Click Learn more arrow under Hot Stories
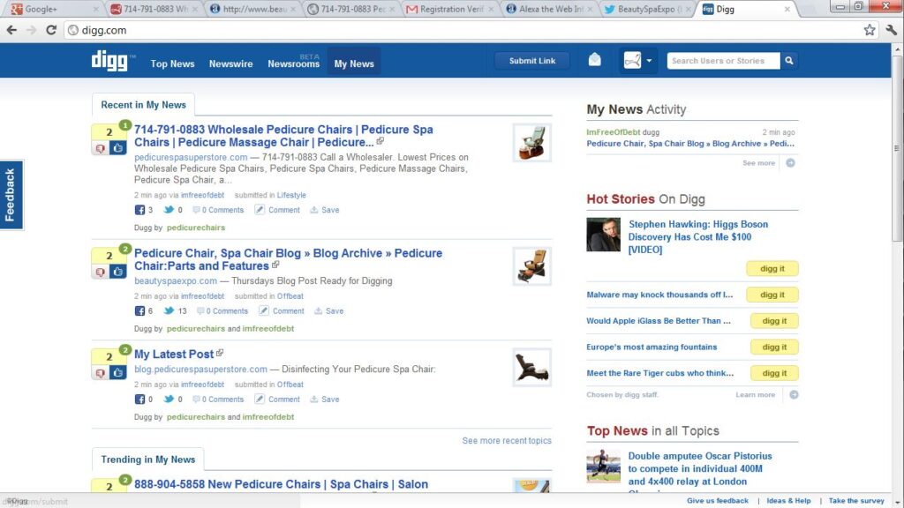The height and width of the screenshot is (508, 904). (794, 394)
